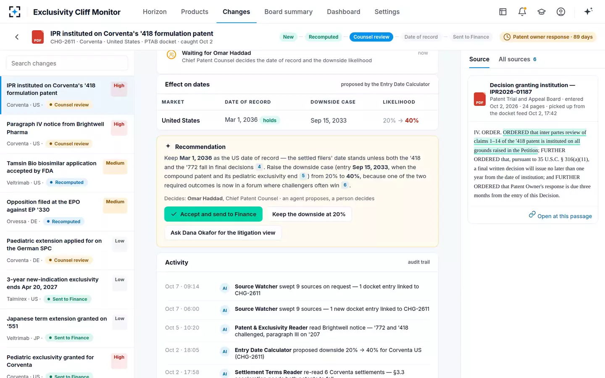Switch to All sources tab
This screenshot has height=378, width=605.
518,59
